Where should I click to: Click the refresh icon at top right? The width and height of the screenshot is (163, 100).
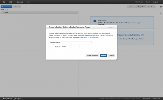click(161, 7)
